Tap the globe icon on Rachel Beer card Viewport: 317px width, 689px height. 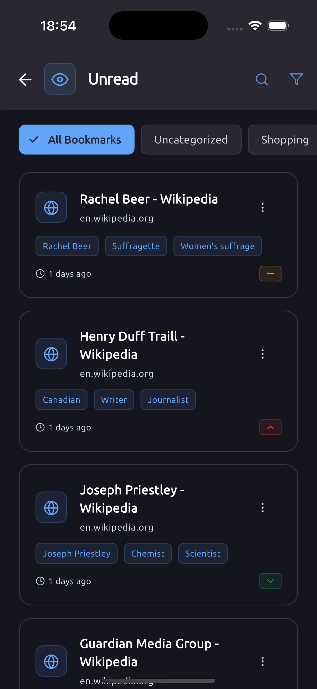[51, 208]
